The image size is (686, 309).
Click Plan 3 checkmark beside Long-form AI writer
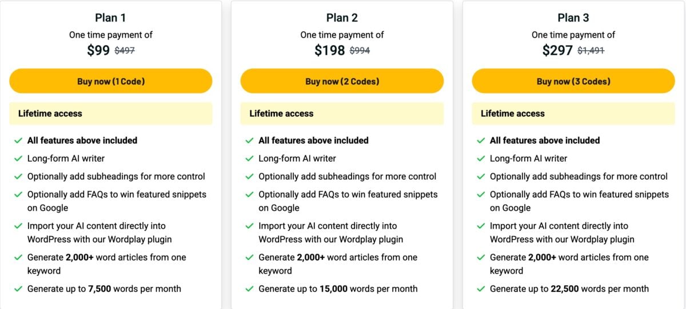coord(481,158)
